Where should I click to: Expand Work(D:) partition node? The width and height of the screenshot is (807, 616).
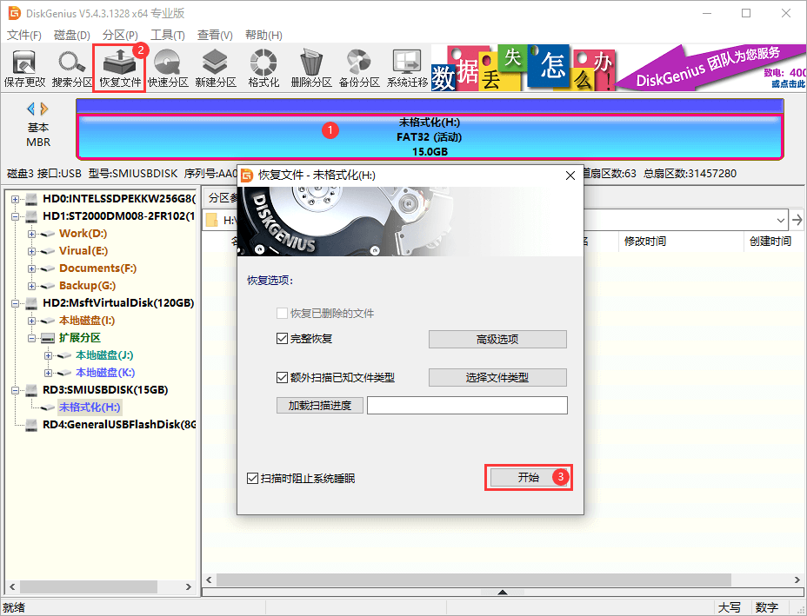31,234
